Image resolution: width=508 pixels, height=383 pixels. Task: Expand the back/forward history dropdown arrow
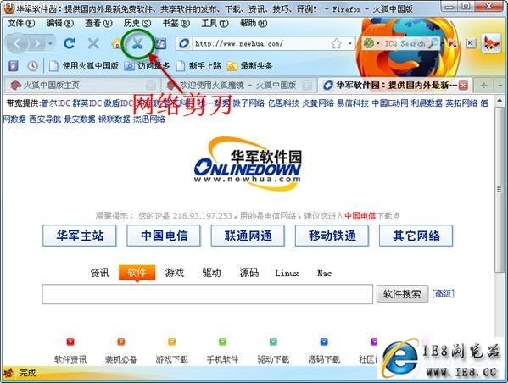click(50, 43)
